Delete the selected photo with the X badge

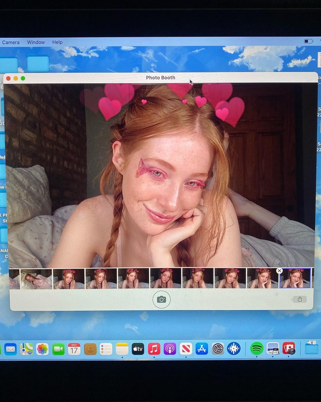pos(279,271)
